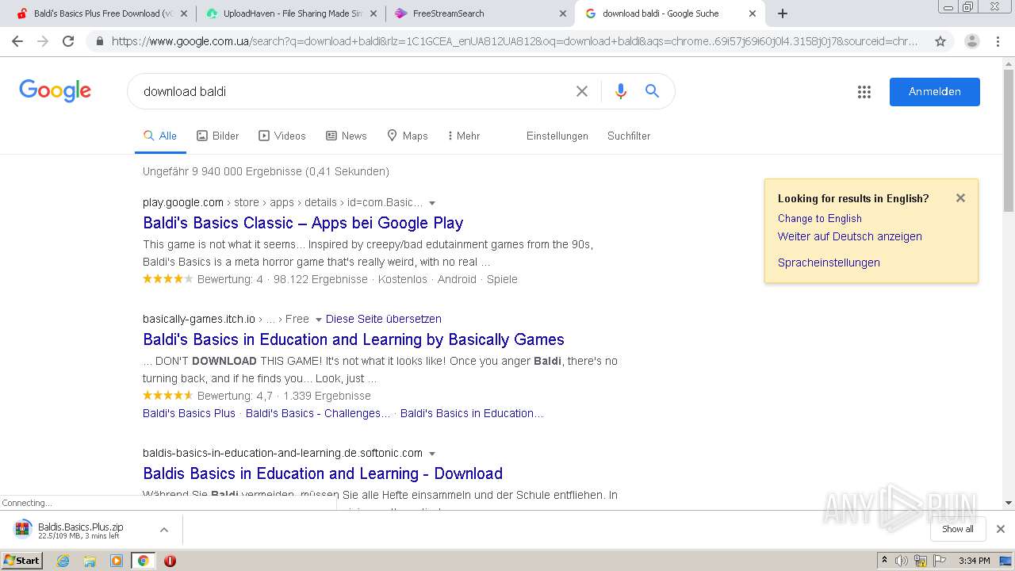Open Suchfilter tools

point(629,136)
